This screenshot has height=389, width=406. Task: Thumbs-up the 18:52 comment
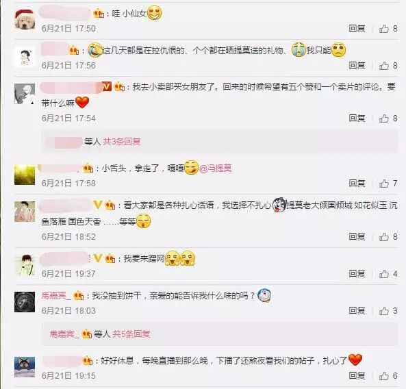tap(388, 237)
